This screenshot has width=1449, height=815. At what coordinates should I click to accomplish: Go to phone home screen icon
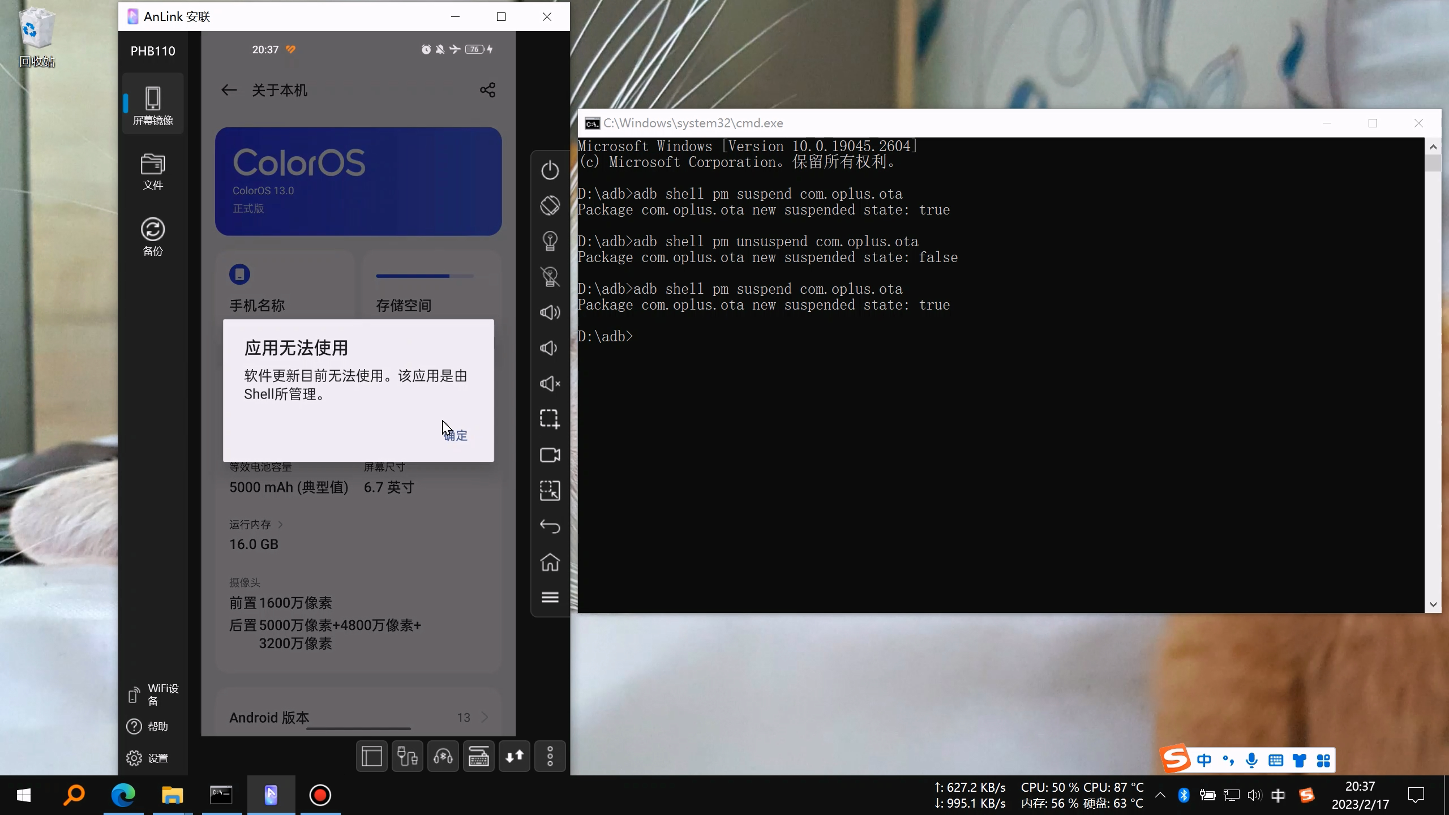(550, 562)
